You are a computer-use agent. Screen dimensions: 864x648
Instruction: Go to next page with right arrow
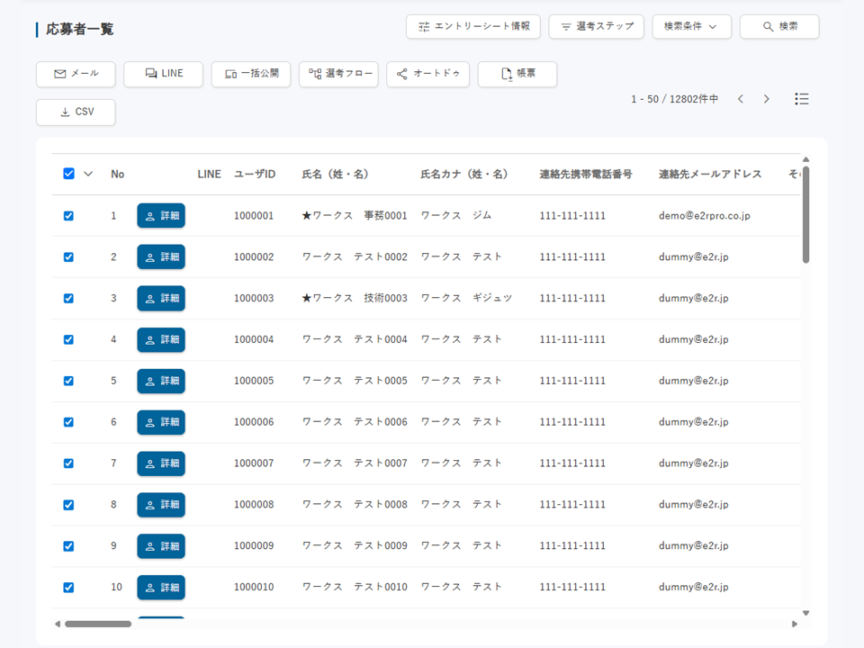(x=766, y=99)
